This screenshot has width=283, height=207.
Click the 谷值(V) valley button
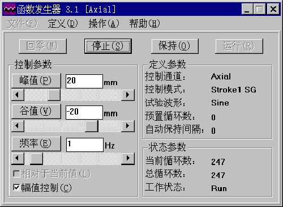pyautogui.click(x=36, y=111)
